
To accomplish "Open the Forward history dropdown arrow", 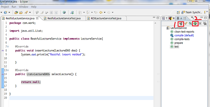I will click(113, 13).
